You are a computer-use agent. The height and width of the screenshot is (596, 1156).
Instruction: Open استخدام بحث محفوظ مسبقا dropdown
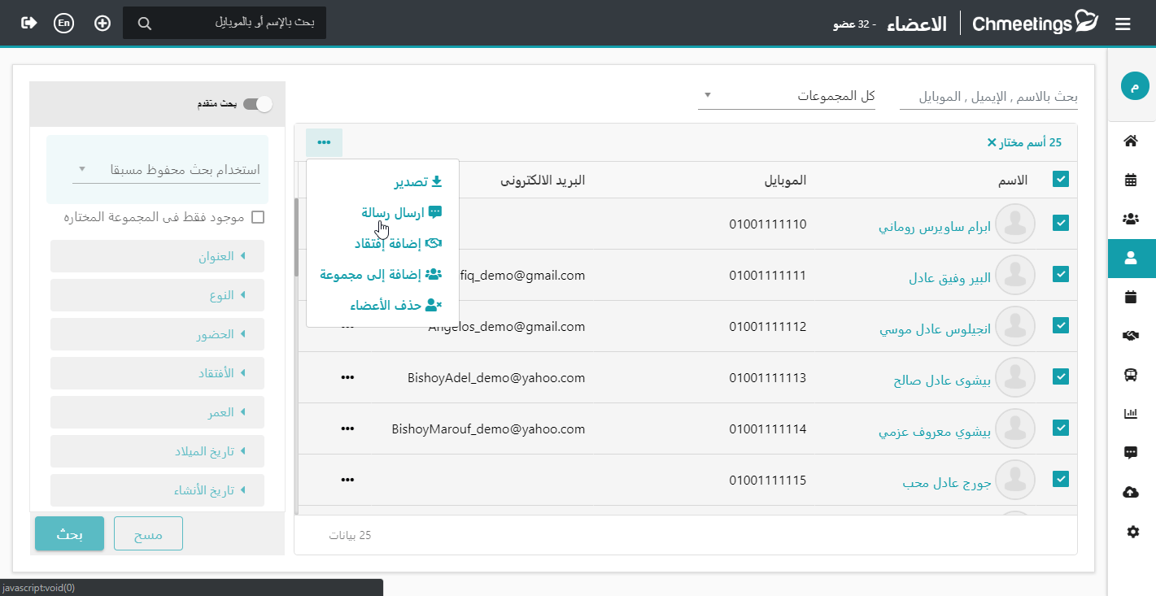coord(166,170)
